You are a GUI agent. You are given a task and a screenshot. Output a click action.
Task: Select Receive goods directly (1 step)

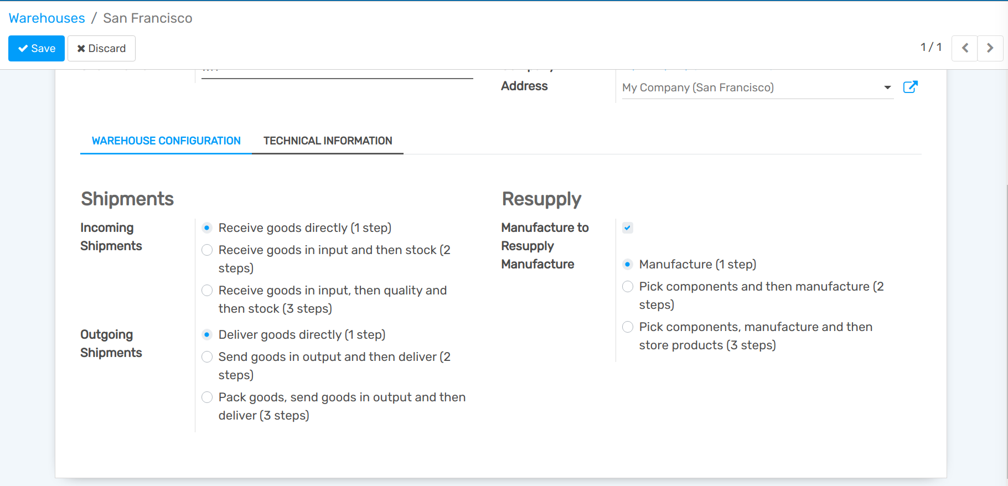click(x=207, y=228)
